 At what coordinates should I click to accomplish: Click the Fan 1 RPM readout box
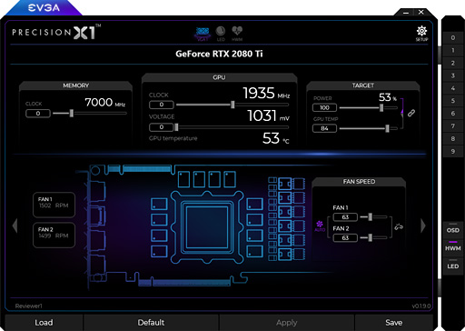point(54,205)
